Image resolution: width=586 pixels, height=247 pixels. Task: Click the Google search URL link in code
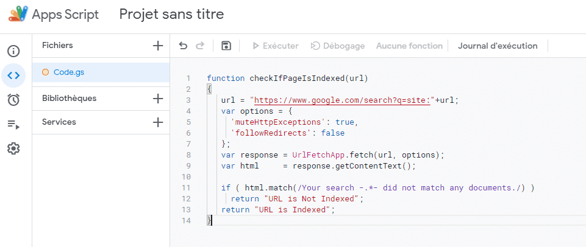(342, 100)
